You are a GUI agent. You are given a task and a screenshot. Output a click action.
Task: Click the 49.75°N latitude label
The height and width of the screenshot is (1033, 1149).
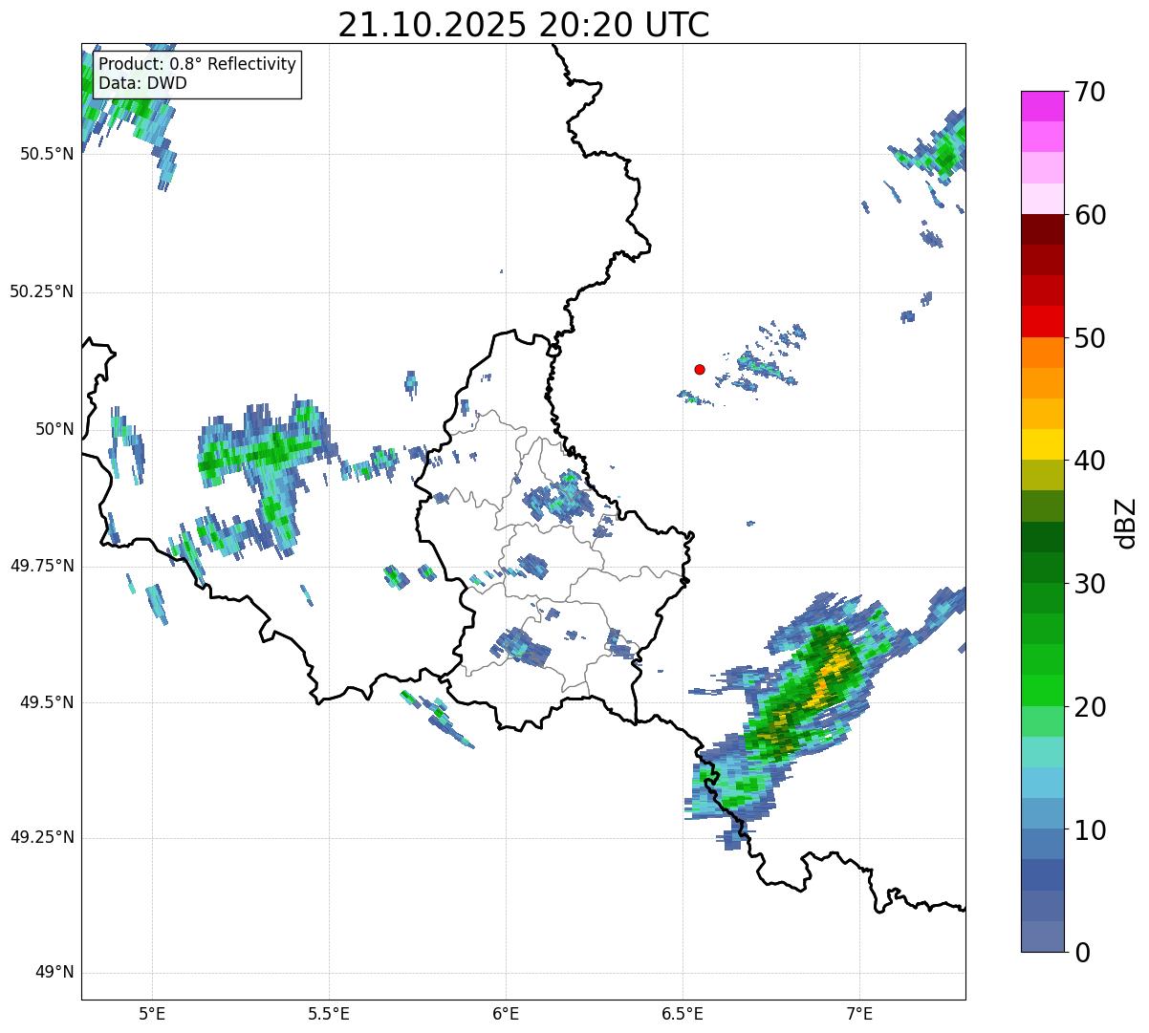click(42, 566)
